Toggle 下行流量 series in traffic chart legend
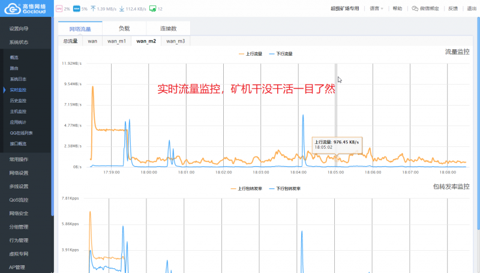Image resolution: width=480 pixels, height=273 pixels. pos(281,54)
